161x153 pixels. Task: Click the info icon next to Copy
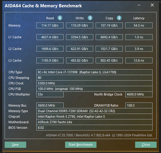[x=119, y=18]
